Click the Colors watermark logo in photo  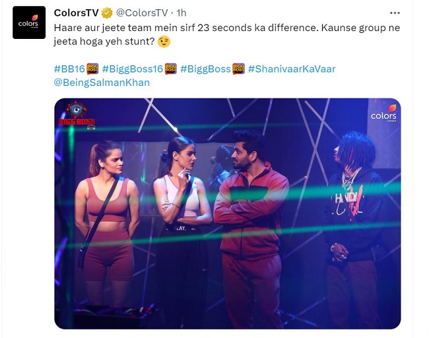[x=383, y=114]
